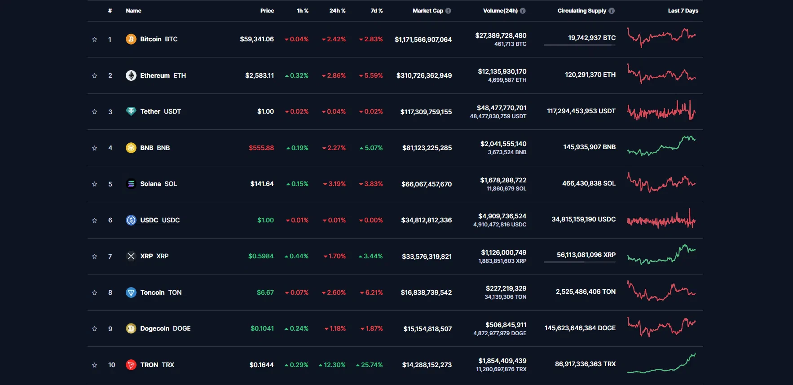Click the TRON logo icon
The height and width of the screenshot is (385, 793).
pyautogui.click(x=131, y=365)
